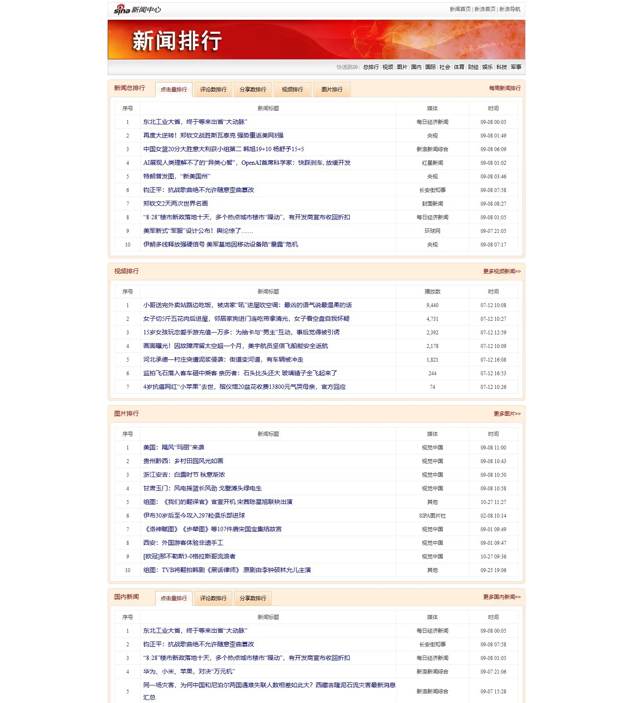This screenshot has height=703, width=633.
Task: Open 8·28楼市新政 headline in 新闻总排行 list
Action: click(247, 217)
